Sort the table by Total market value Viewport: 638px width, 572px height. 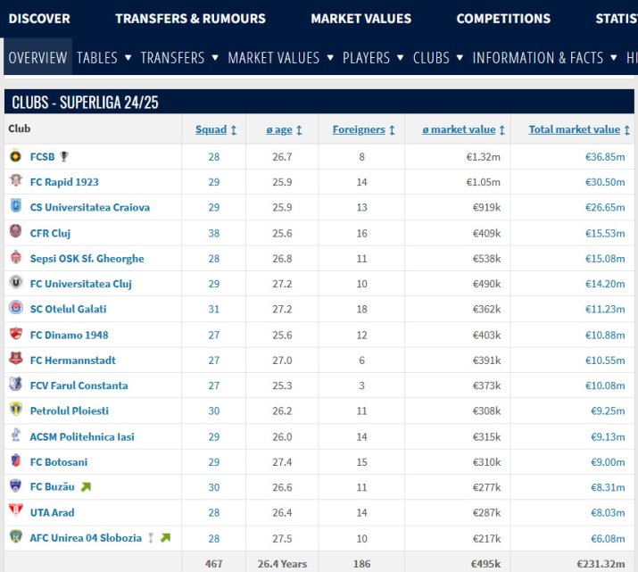(x=575, y=129)
